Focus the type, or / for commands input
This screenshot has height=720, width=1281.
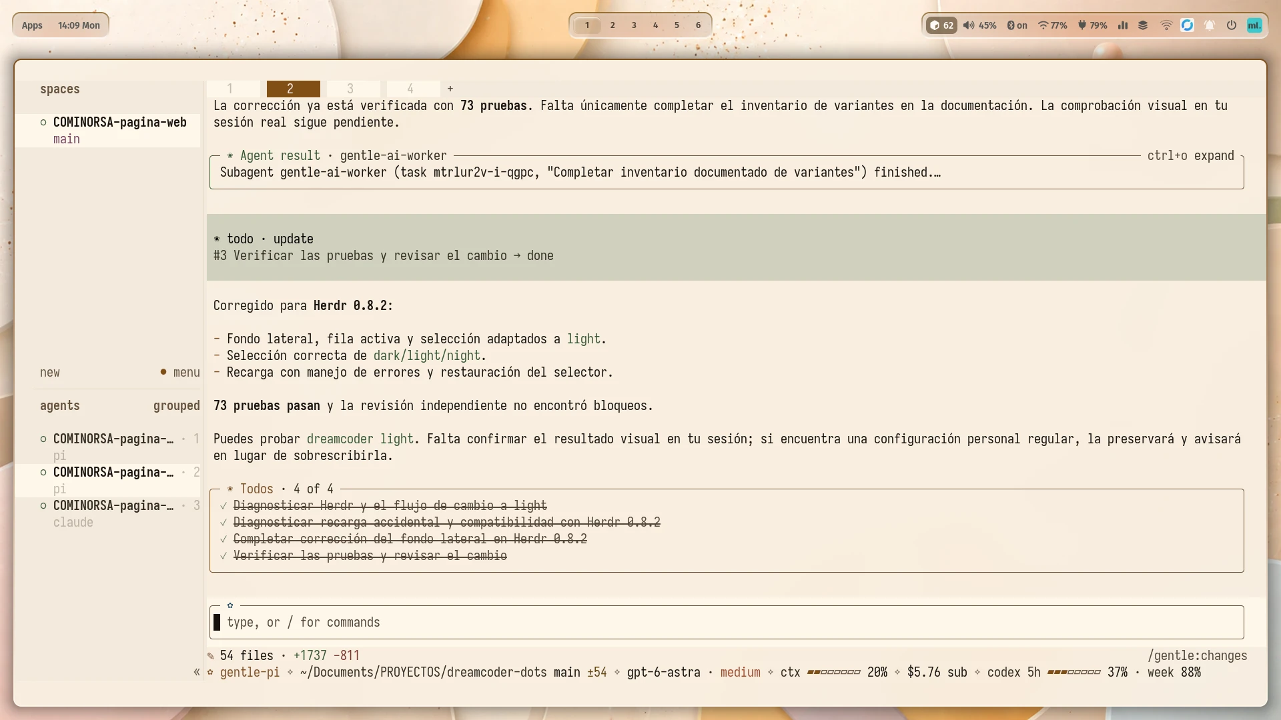(727, 623)
